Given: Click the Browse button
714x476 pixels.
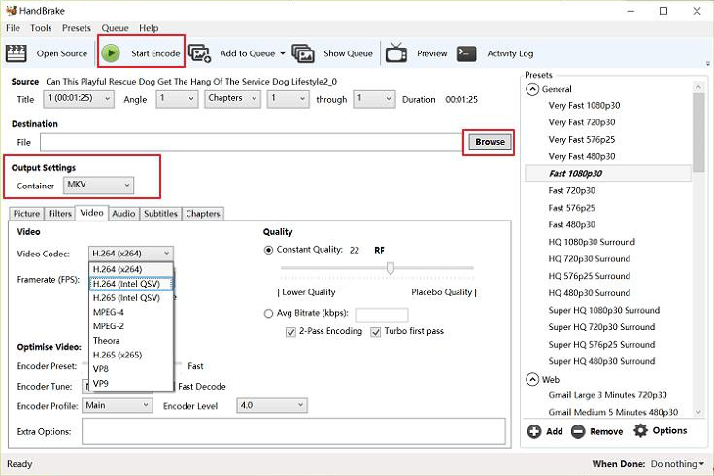Looking at the screenshot, I should 490,142.
